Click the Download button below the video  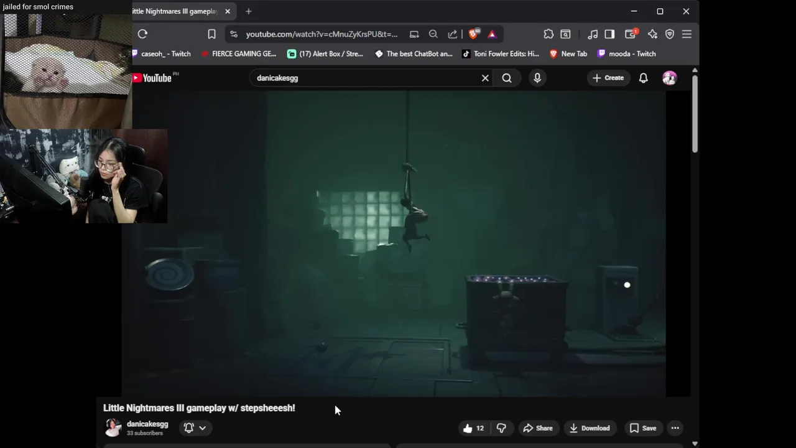point(590,428)
